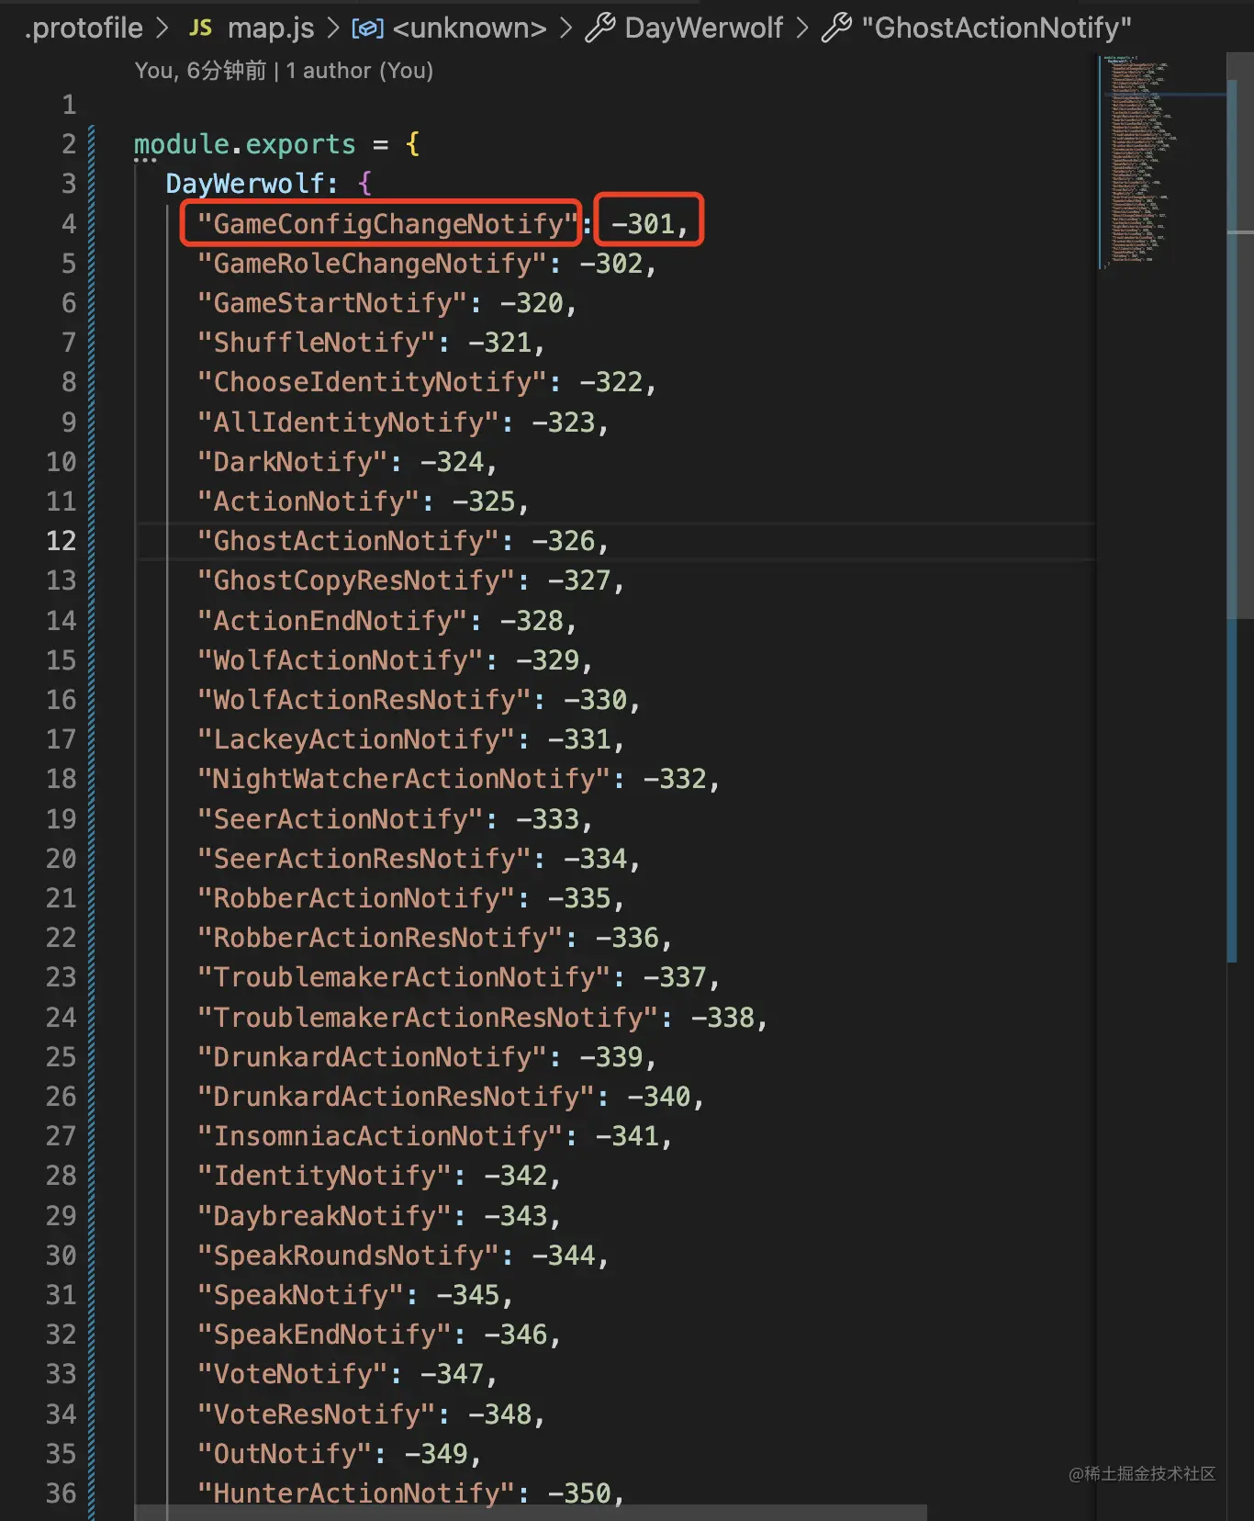Click the "SpeakNotify" key on line 31
Viewport: 1254px width, 1521px height.
pyautogui.click(x=300, y=1295)
